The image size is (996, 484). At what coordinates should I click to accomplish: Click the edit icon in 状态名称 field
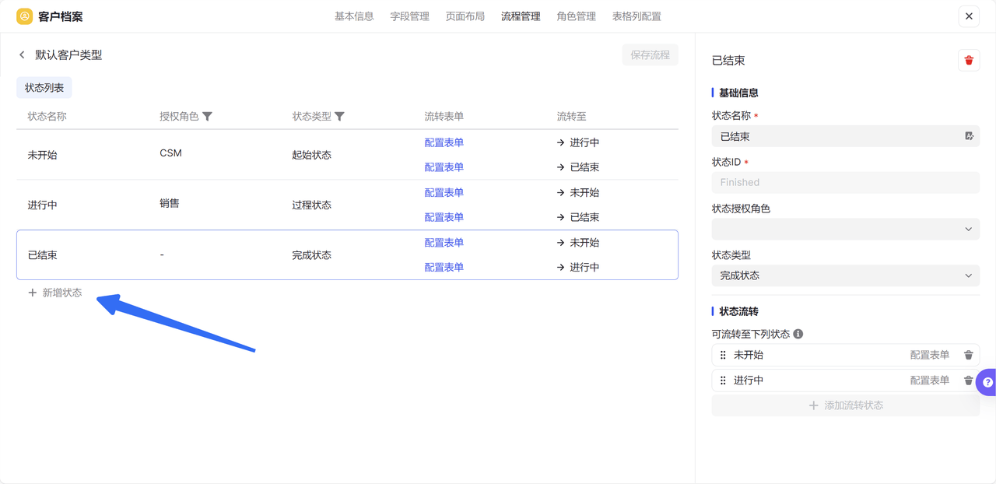(x=969, y=136)
